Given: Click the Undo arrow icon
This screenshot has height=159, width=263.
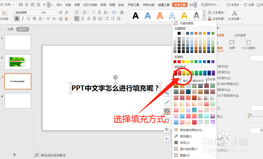Looking at the screenshot, I should click(x=44, y=5).
